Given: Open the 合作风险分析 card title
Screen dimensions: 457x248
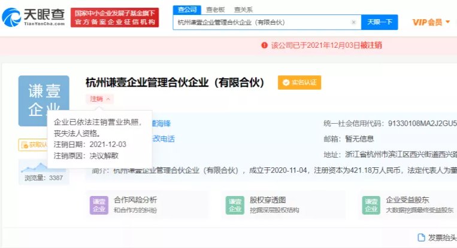Looking at the screenshot, I should (135, 200).
